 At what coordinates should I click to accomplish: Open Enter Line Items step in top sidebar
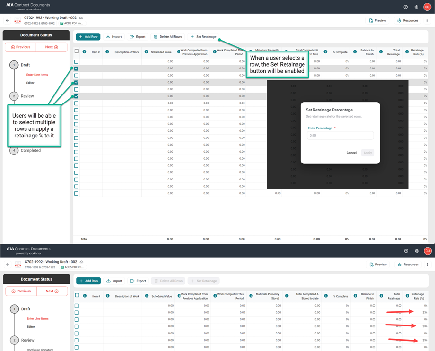[x=37, y=75]
